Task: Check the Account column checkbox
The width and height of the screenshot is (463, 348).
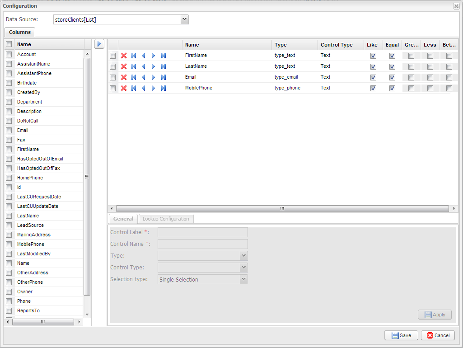Action: point(9,54)
